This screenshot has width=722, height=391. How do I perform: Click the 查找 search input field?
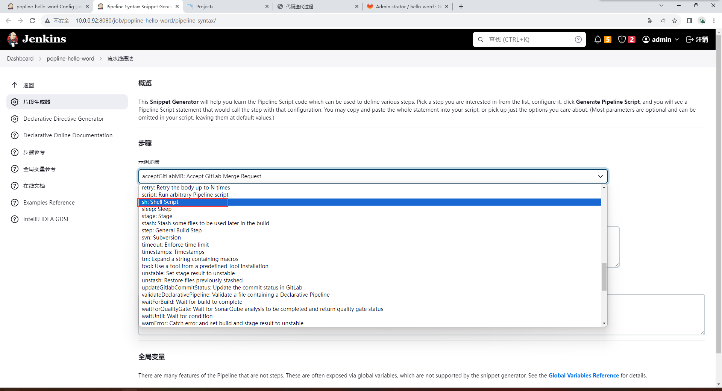(529, 39)
